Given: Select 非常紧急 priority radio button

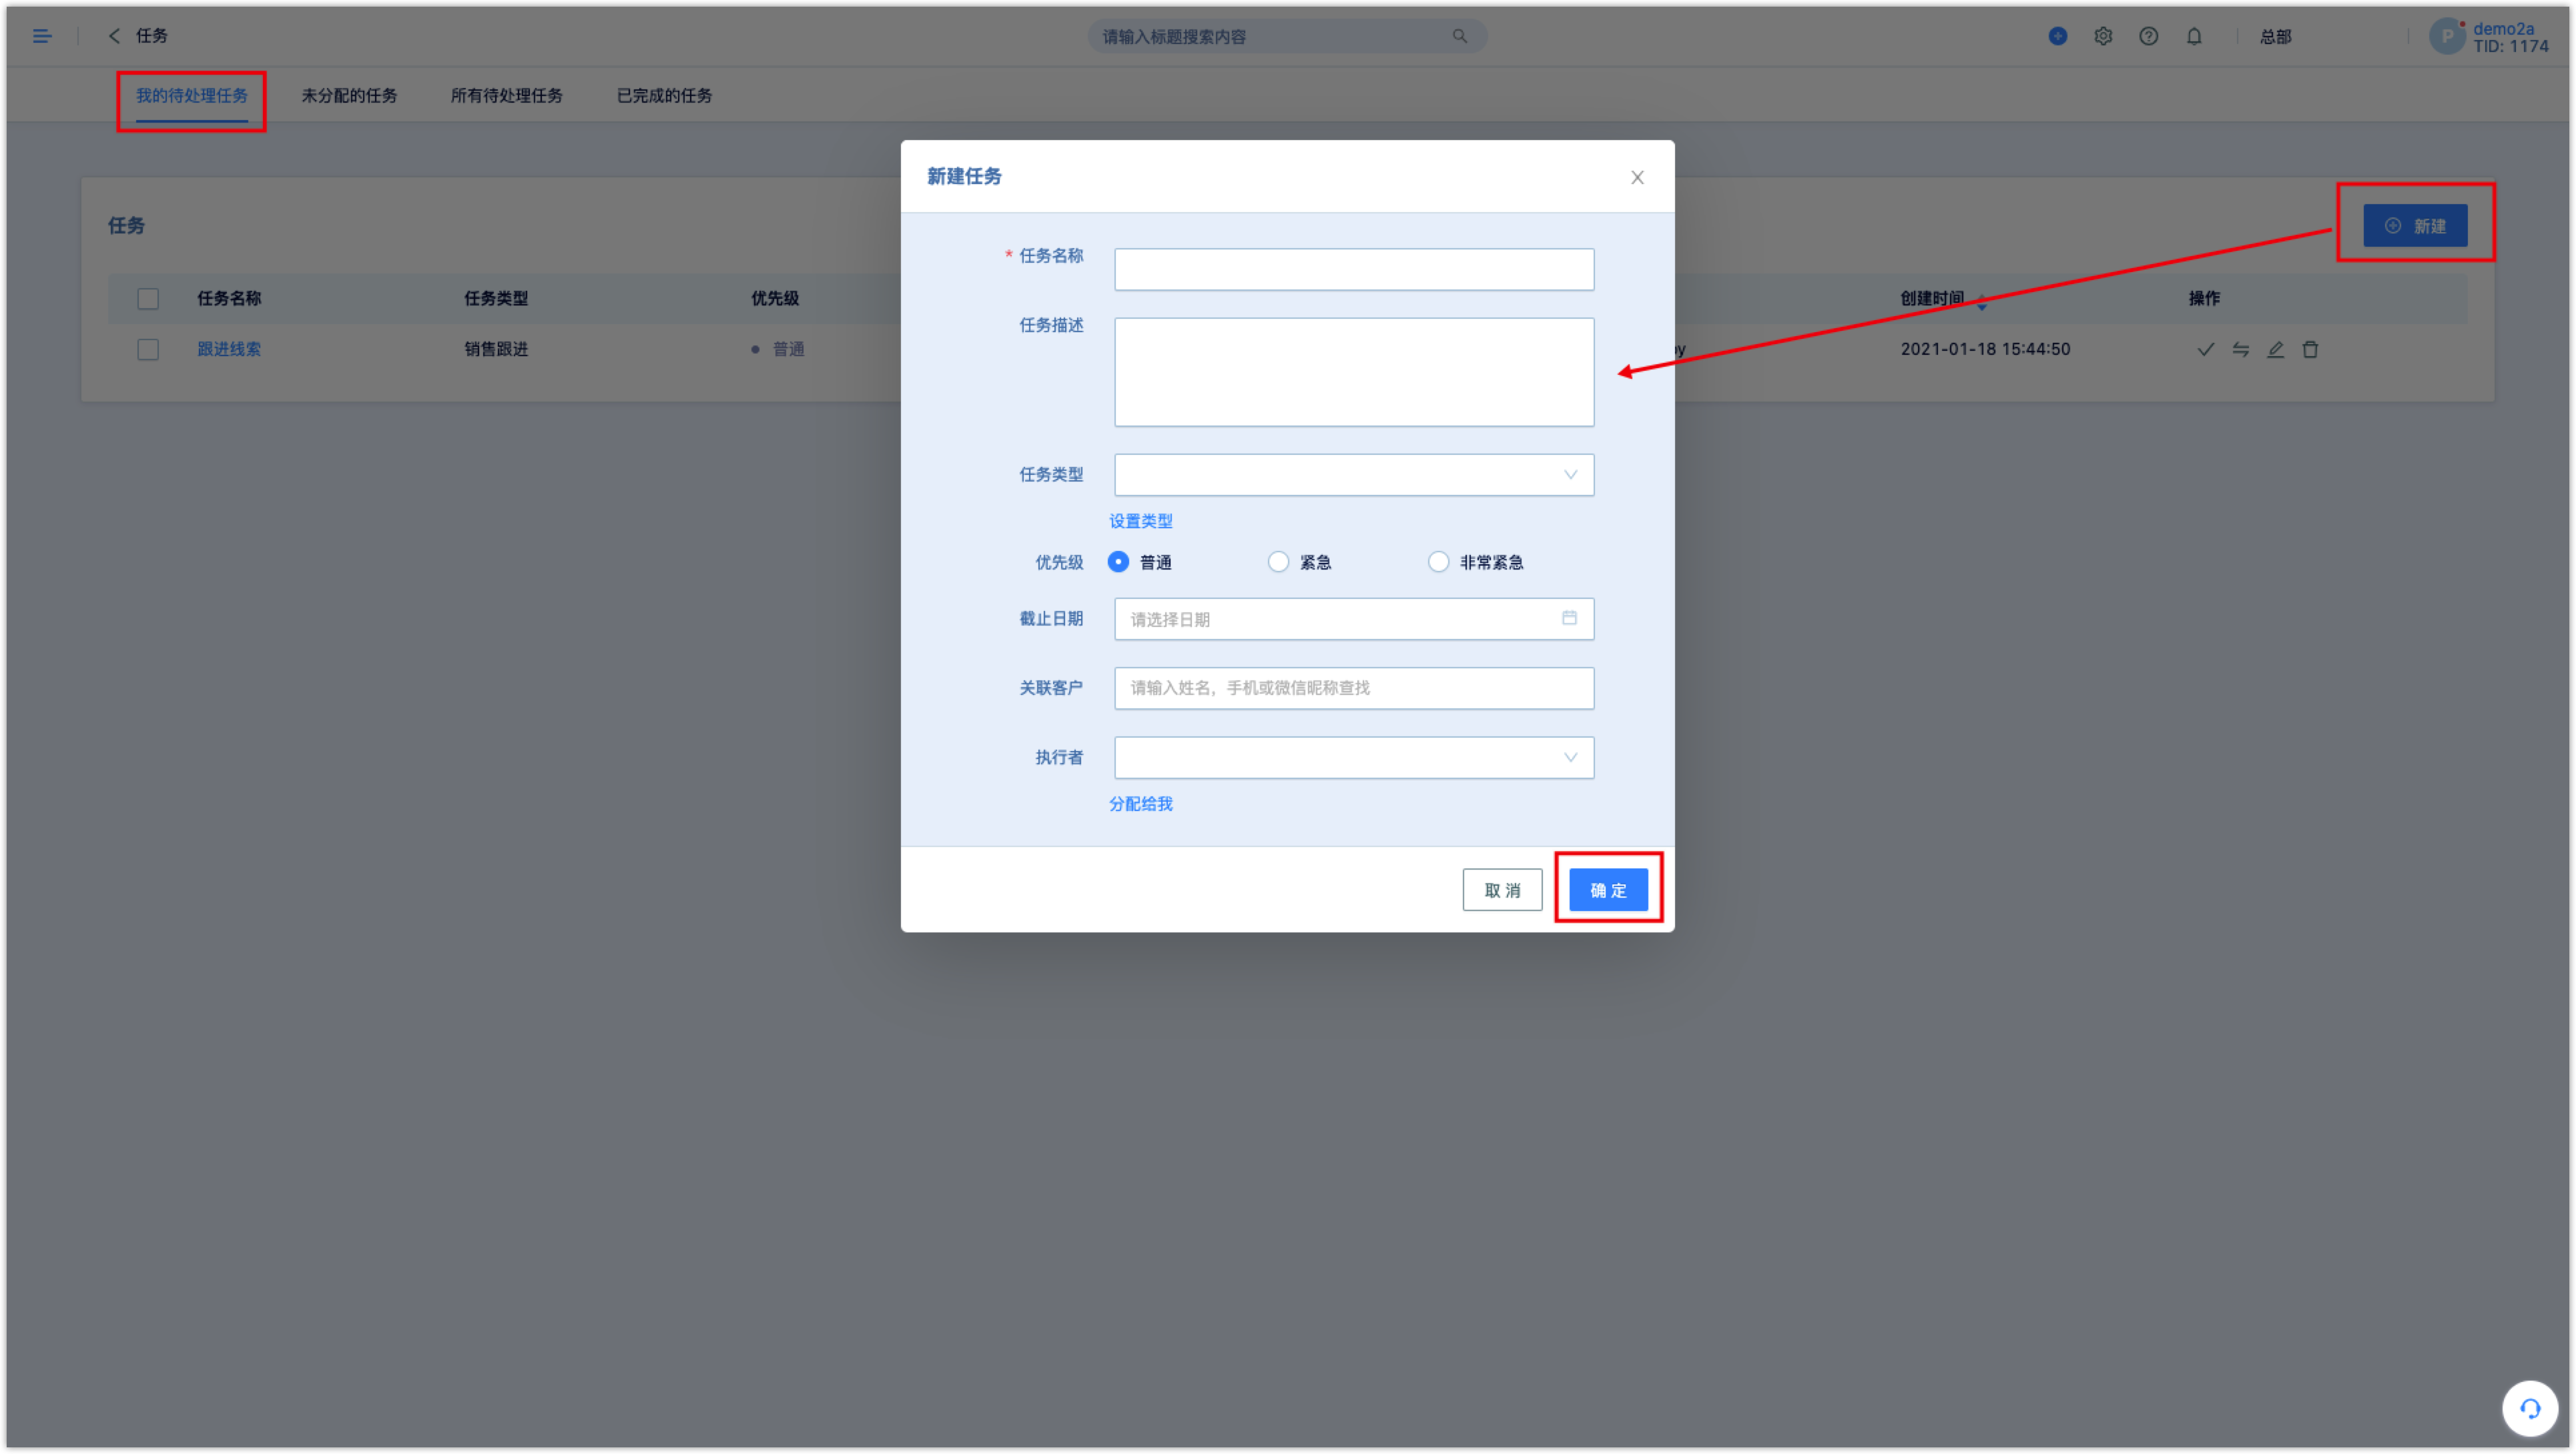Looking at the screenshot, I should (1438, 562).
